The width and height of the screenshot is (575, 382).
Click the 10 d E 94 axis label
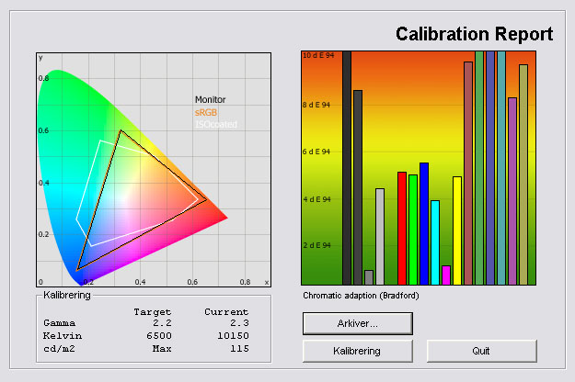pos(318,56)
